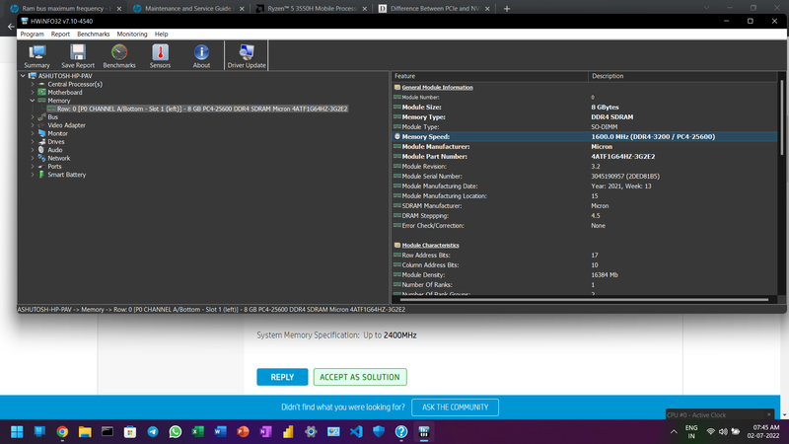Click the Feature column header
The image size is (789, 444).
tap(489, 76)
